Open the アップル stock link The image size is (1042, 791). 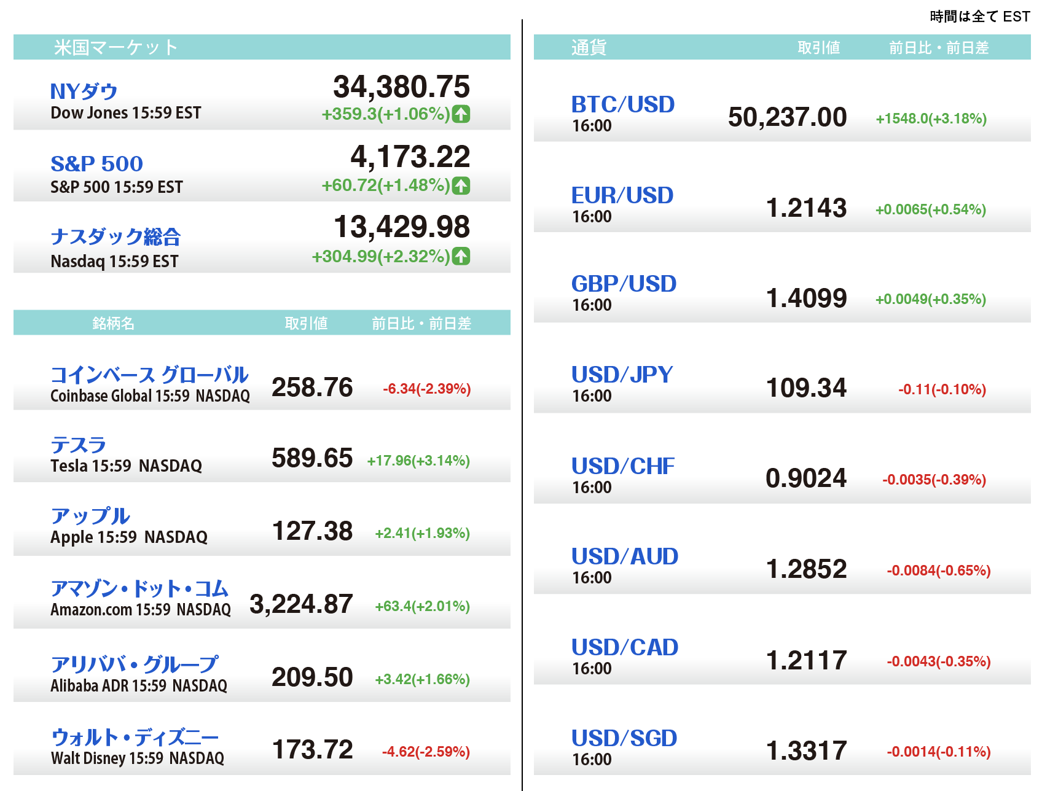pyautogui.click(x=90, y=516)
